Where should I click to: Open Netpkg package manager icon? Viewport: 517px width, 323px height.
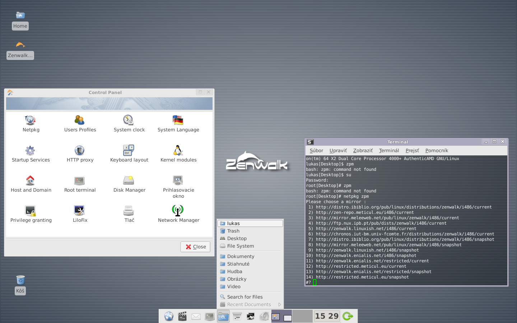click(31, 120)
